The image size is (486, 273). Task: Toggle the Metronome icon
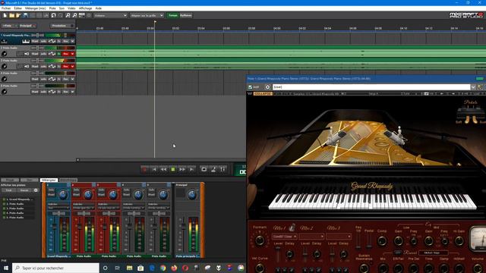213,169
